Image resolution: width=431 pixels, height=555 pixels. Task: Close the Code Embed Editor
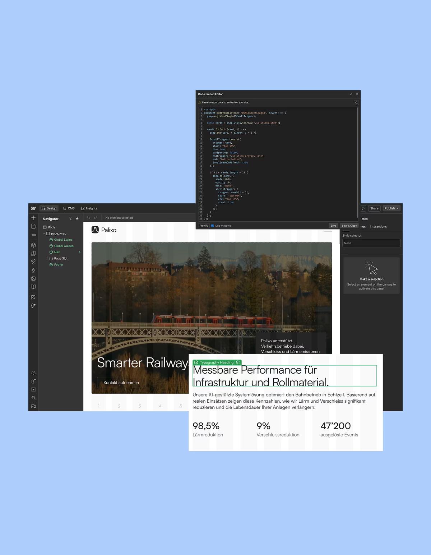coord(357,94)
